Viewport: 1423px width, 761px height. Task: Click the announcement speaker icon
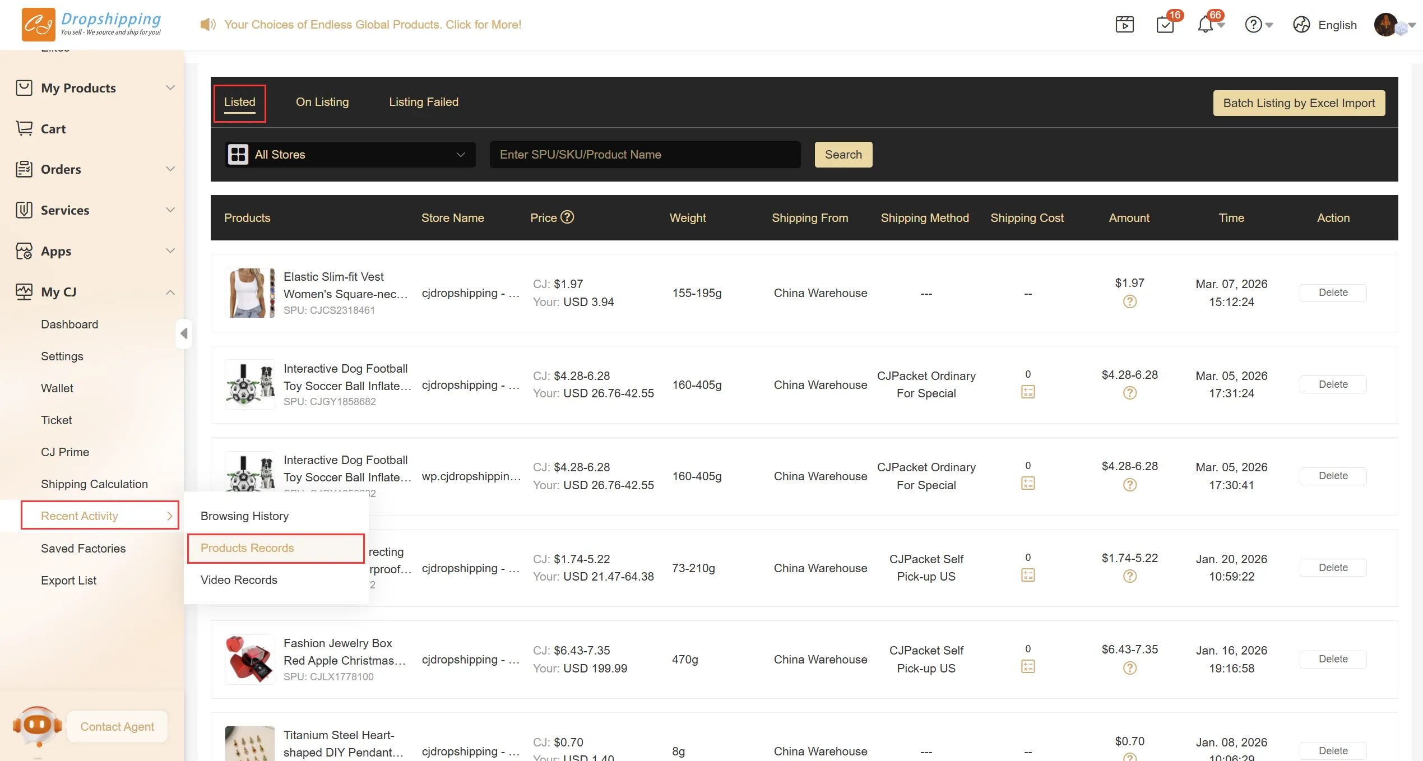207,25
